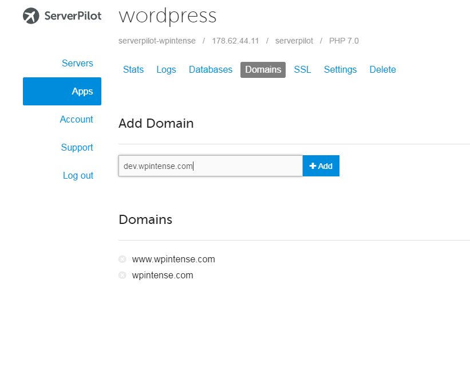Open the Delete tab
The height and width of the screenshot is (378, 470).
coord(382,69)
